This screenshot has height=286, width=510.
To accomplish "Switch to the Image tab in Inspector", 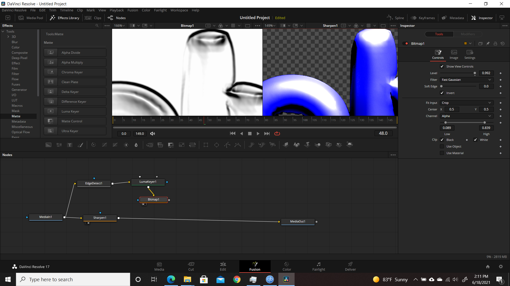I will pyautogui.click(x=454, y=55).
